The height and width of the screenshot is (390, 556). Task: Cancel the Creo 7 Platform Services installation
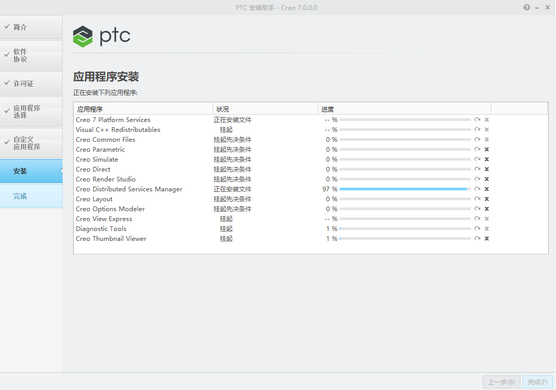click(x=487, y=119)
